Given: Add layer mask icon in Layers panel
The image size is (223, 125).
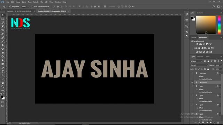Looking at the screenshot, I should (x=203, y=123).
